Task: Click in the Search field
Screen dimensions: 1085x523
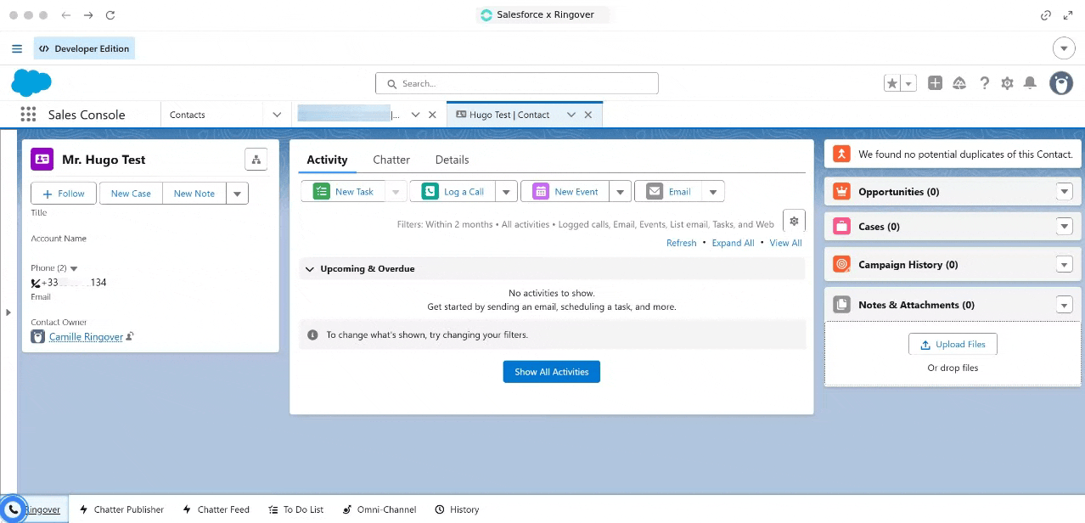Action: click(x=517, y=83)
